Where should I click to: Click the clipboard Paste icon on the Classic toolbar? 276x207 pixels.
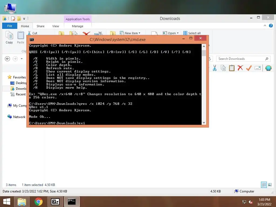(232, 68)
